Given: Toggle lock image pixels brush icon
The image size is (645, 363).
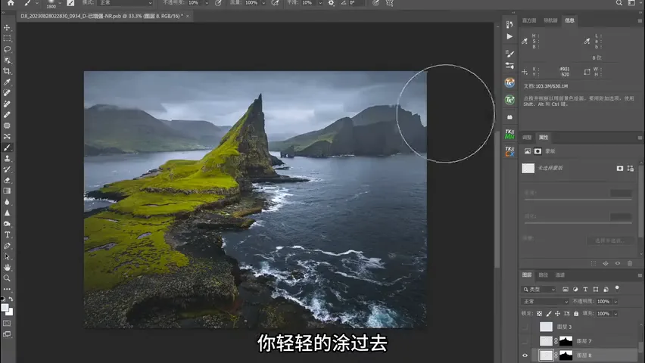Looking at the screenshot, I should pyautogui.click(x=549, y=314).
